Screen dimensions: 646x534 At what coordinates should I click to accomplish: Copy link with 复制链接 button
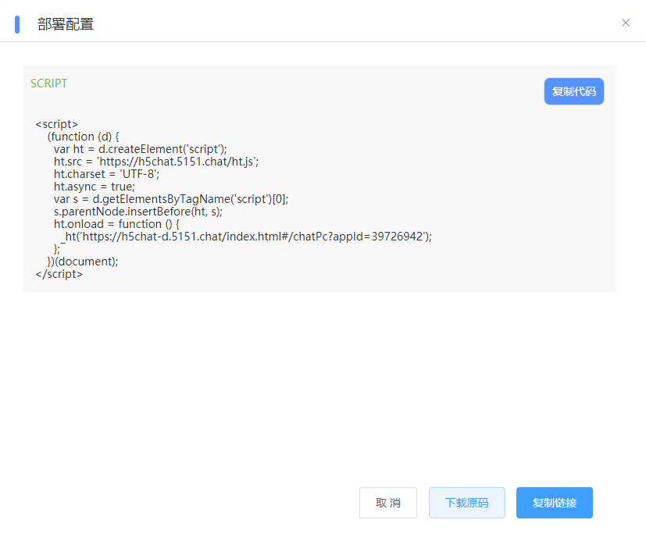click(554, 503)
